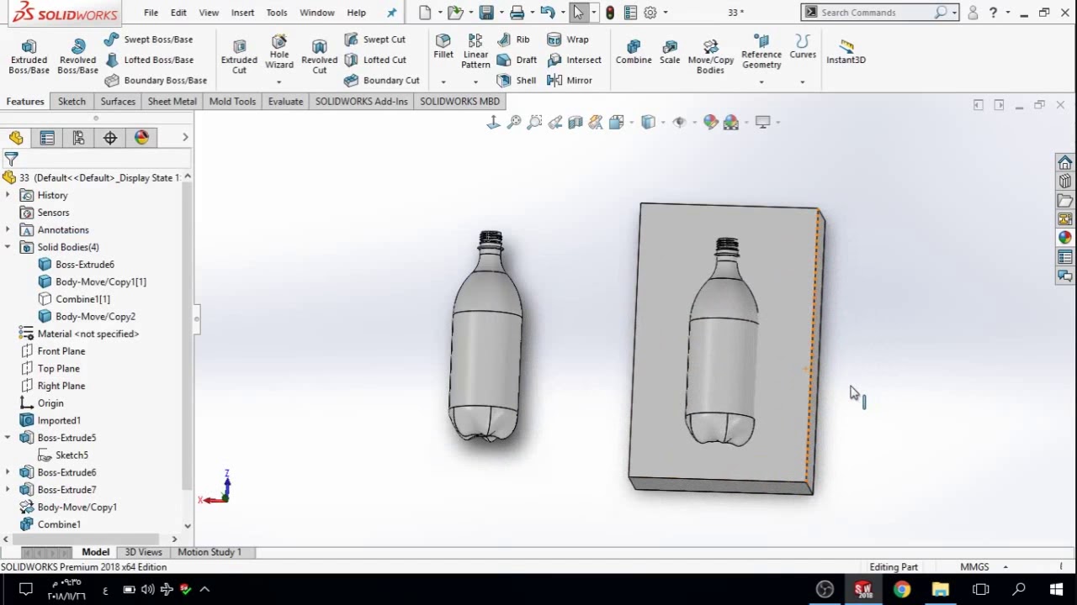
Task: Click Material <not specified> item
Action: pyautogui.click(x=79, y=334)
